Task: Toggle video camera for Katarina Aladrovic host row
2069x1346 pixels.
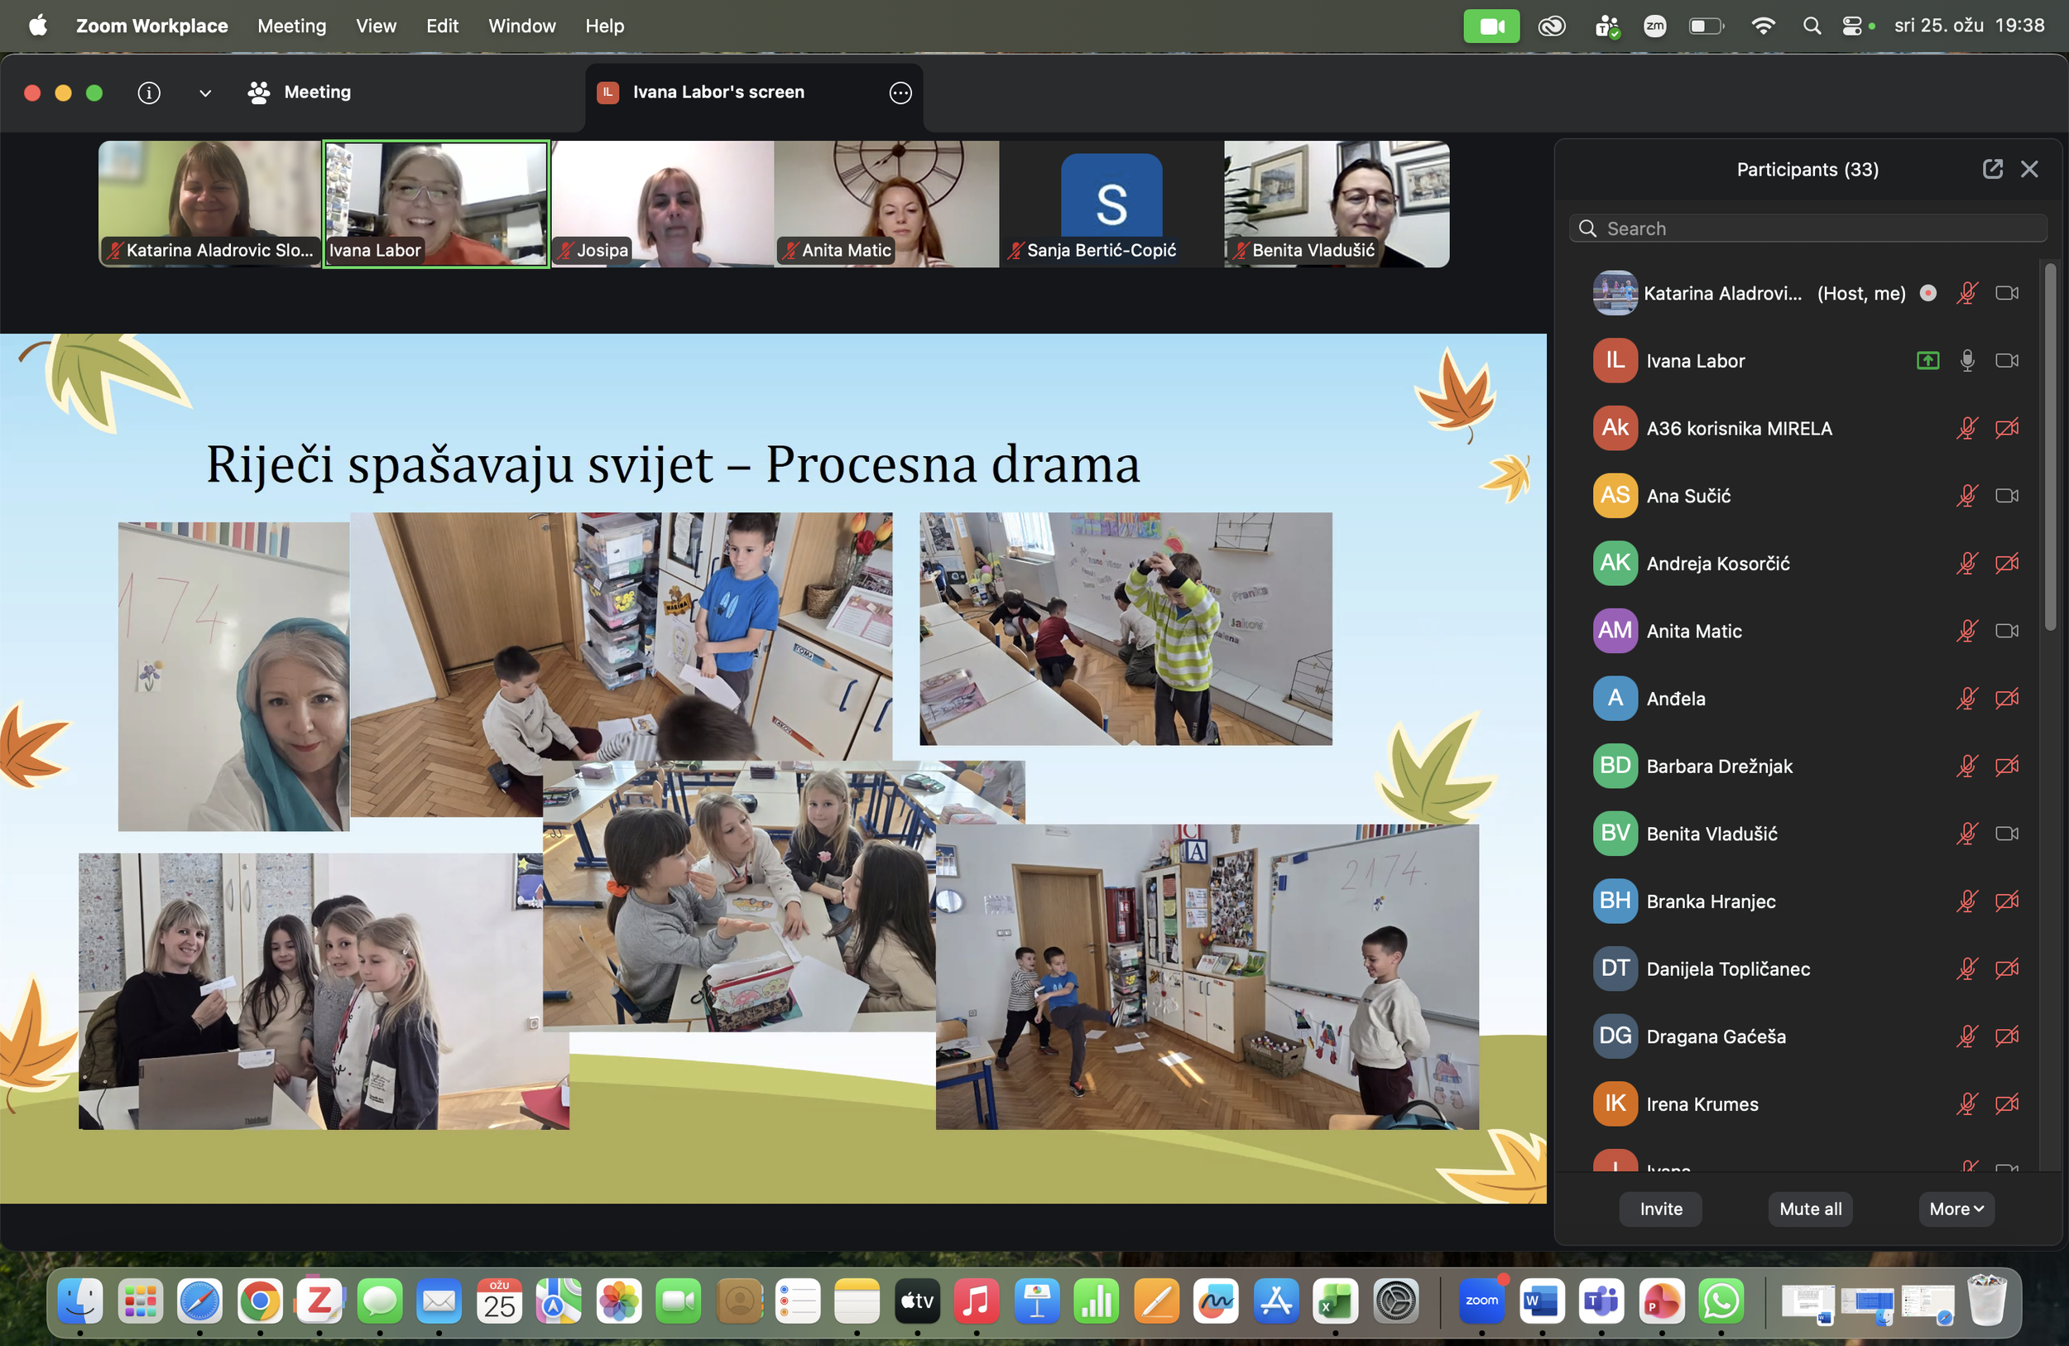Action: click(x=2006, y=293)
